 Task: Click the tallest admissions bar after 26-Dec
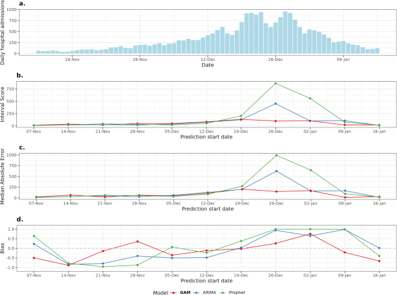point(285,32)
